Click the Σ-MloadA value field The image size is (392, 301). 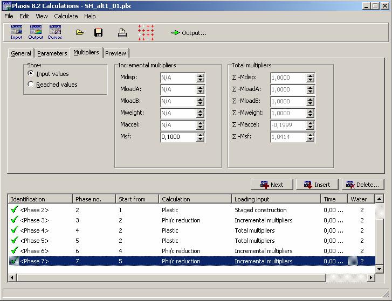(288, 89)
